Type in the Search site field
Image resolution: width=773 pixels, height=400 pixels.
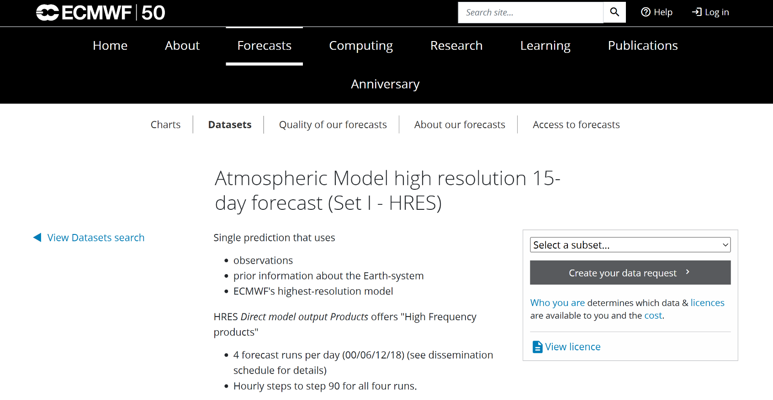[x=530, y=12]
